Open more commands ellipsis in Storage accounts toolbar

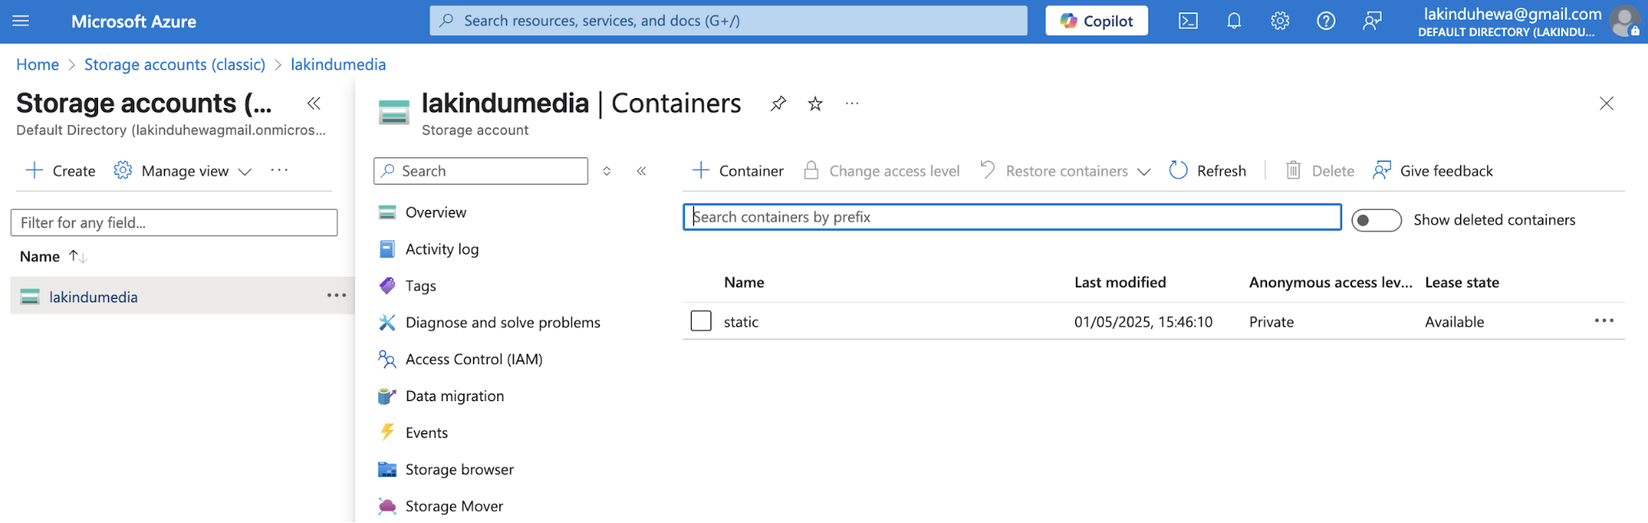coord(279,170)
